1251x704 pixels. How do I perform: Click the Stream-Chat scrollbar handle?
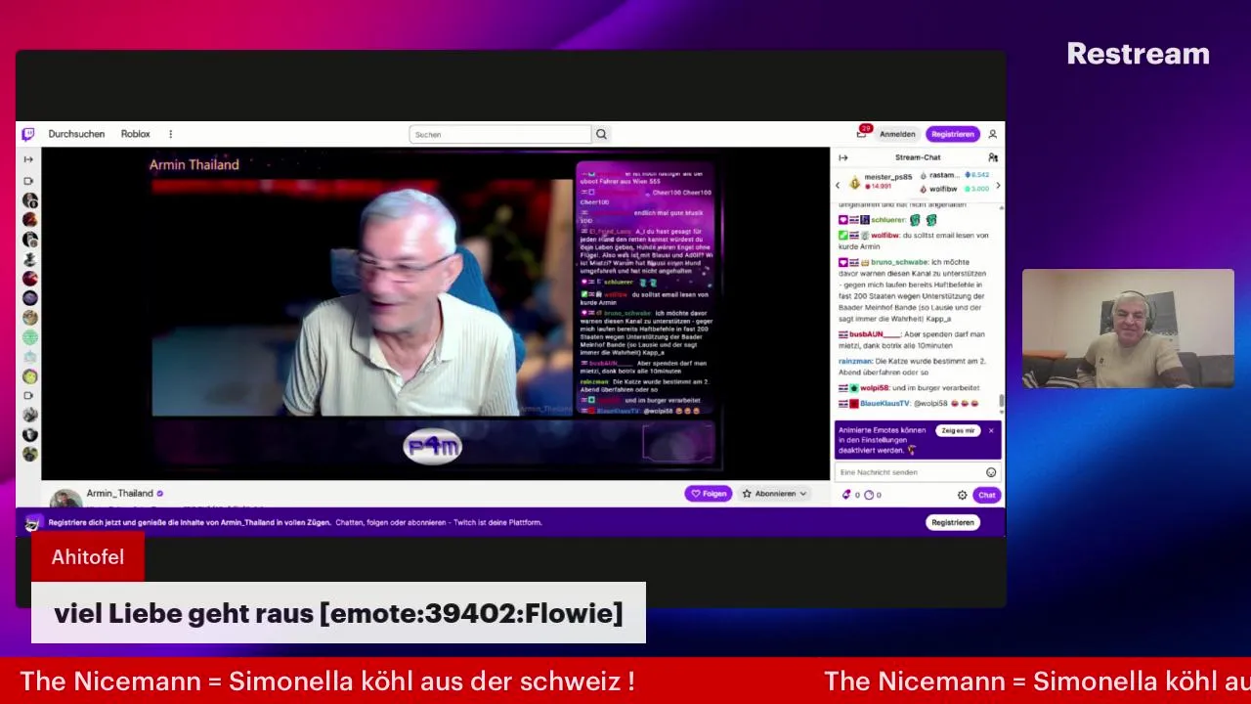(x=1001, y=401)
